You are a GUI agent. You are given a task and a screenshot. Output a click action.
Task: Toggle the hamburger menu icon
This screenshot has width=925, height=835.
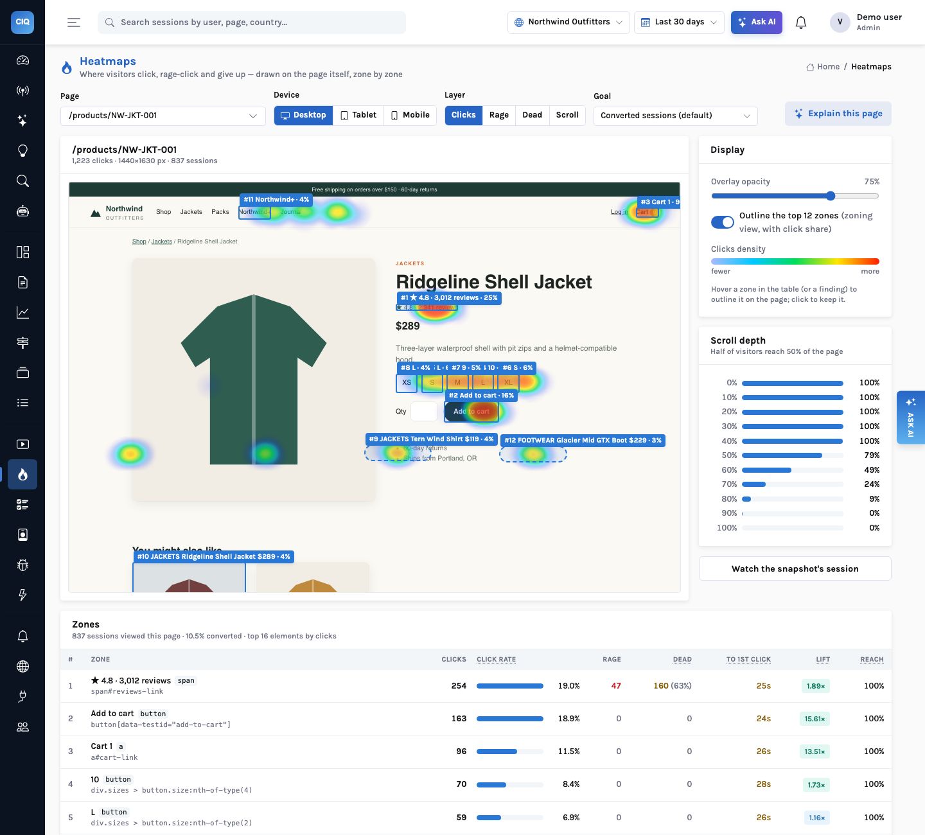click(x=74, y=22)
